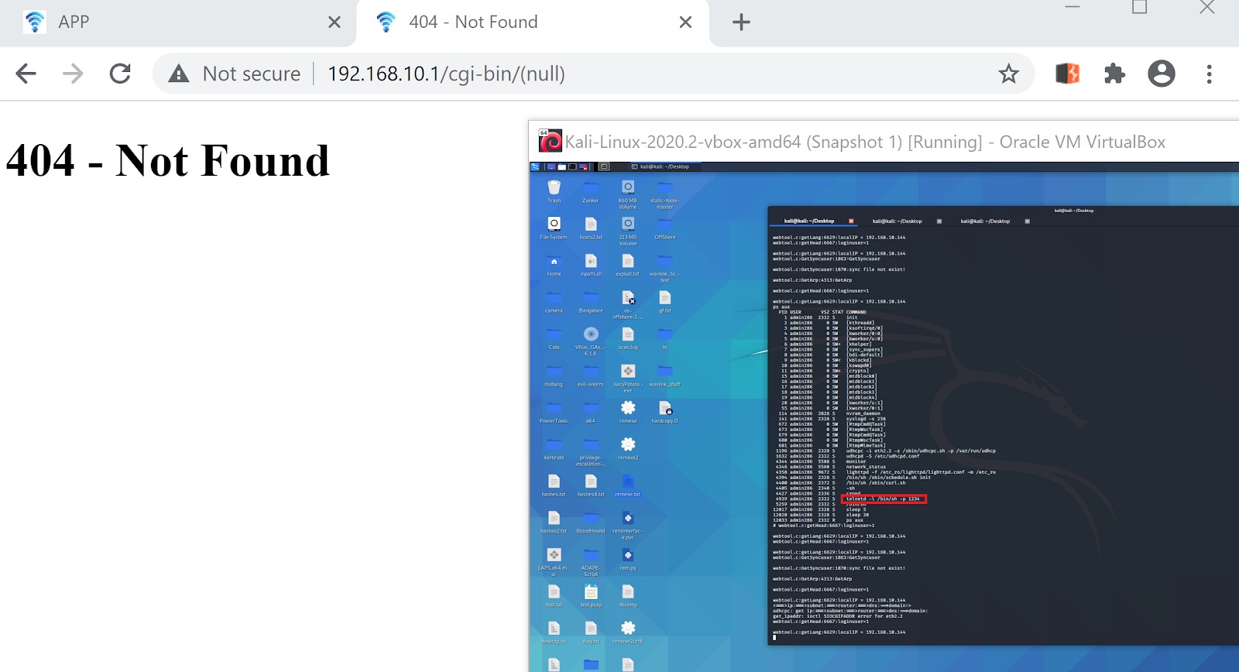
Task: Open the decomp file
Action: click(628, 595)
